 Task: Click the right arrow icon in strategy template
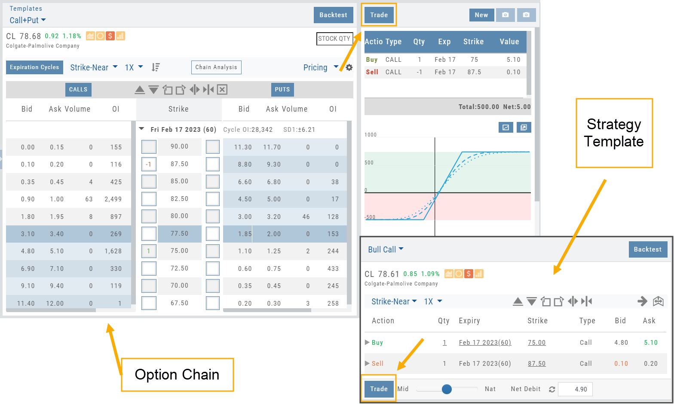[642, 301]
